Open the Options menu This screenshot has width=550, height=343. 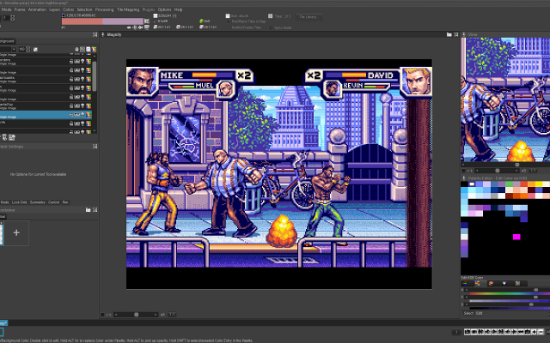coord(164,9)
